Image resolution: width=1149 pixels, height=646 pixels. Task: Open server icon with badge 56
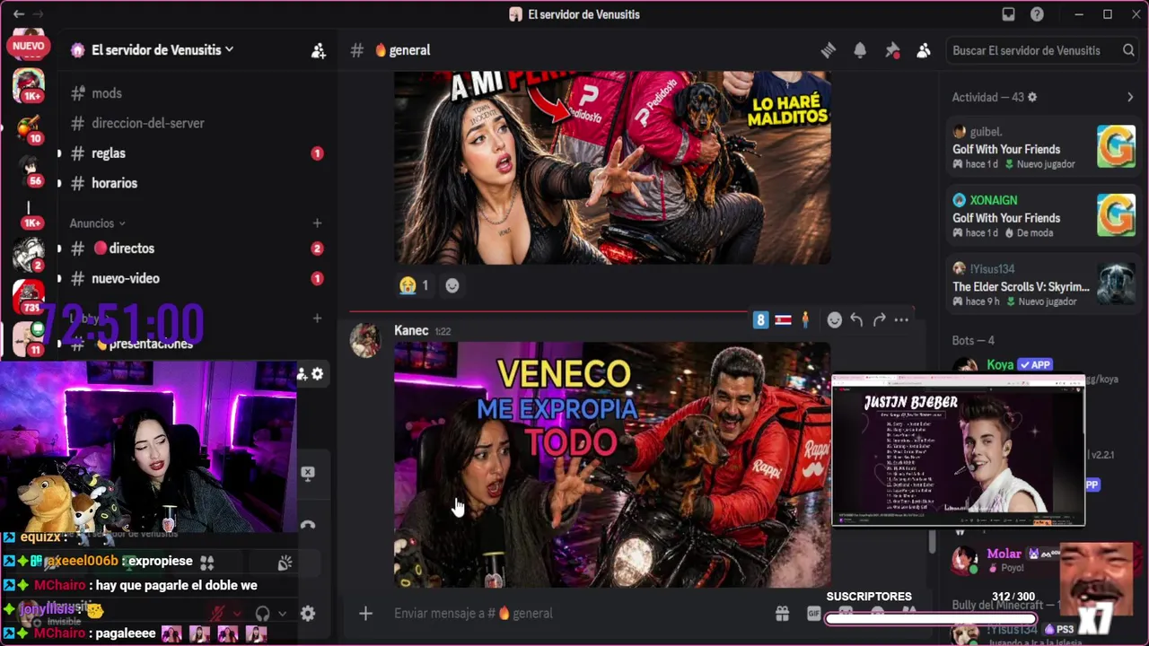pos(29,170)
